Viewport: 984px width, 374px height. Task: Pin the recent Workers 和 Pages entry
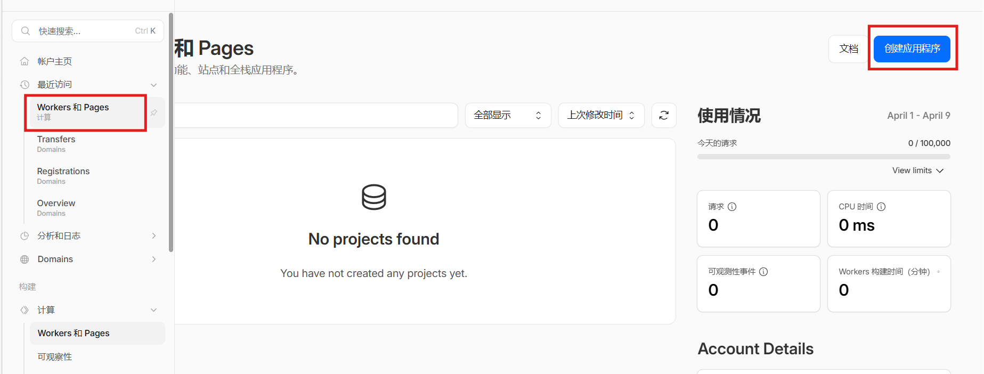tap(153, 112)
